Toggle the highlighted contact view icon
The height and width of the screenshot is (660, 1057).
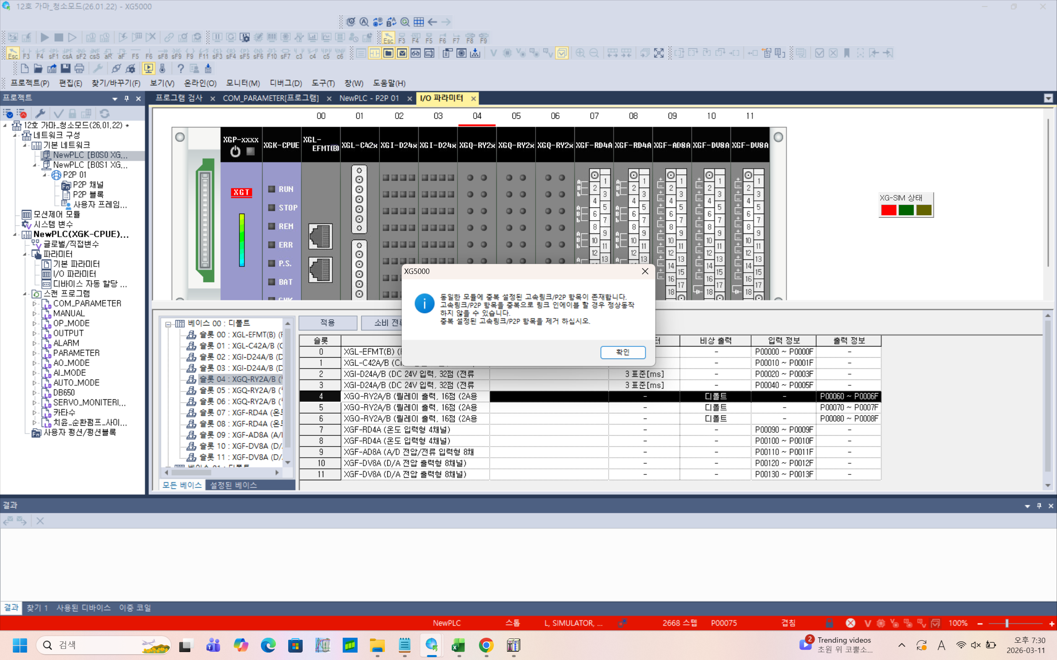pos(375,53)
